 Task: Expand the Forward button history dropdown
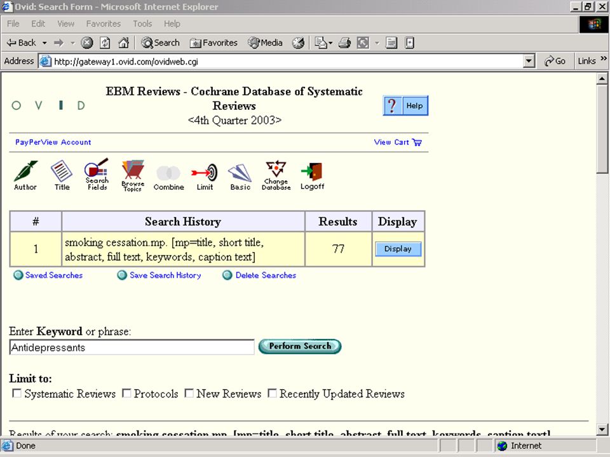pos(72,43)
